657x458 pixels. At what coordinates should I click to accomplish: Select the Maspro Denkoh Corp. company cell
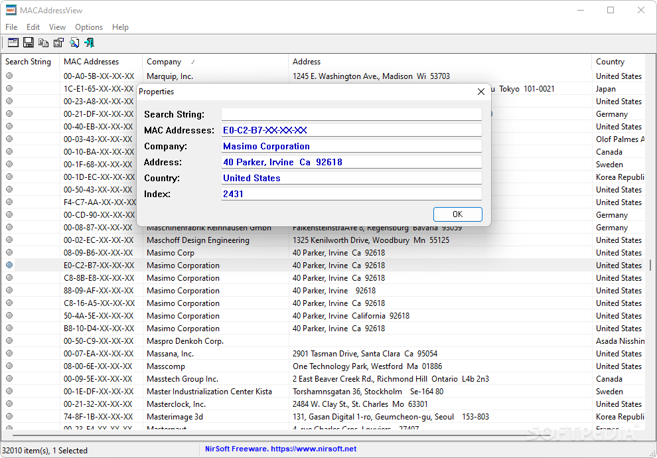pyautogui.click(x=184, y=341)
